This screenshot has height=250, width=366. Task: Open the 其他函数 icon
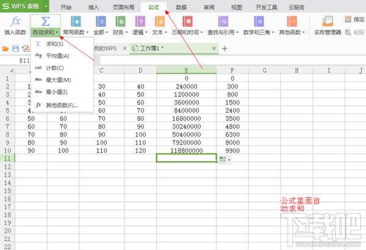tap(292, 21)
